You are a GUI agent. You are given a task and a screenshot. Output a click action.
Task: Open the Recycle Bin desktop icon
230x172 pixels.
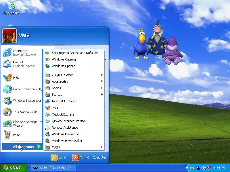point(11,7)
